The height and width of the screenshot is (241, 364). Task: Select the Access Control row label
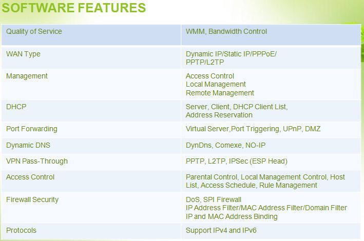coord(30,177)
